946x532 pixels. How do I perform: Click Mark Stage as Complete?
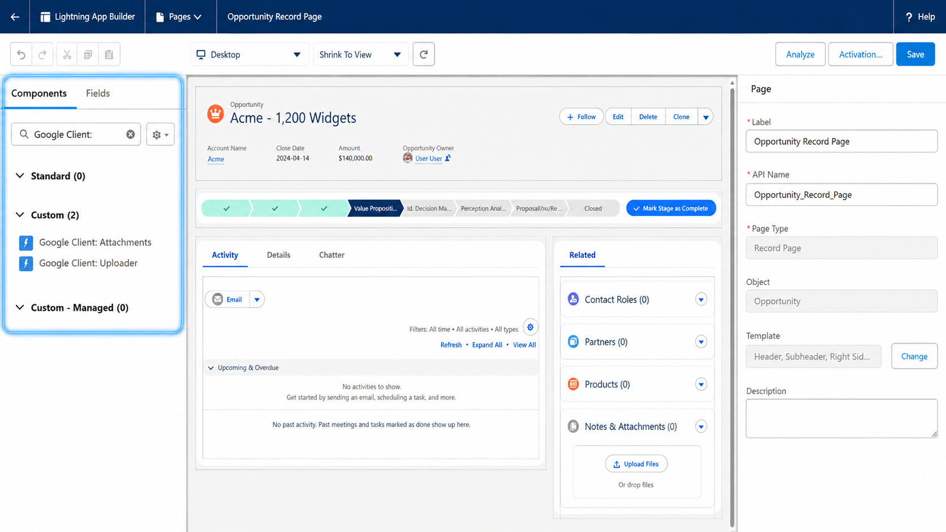(x=671, y=209)
